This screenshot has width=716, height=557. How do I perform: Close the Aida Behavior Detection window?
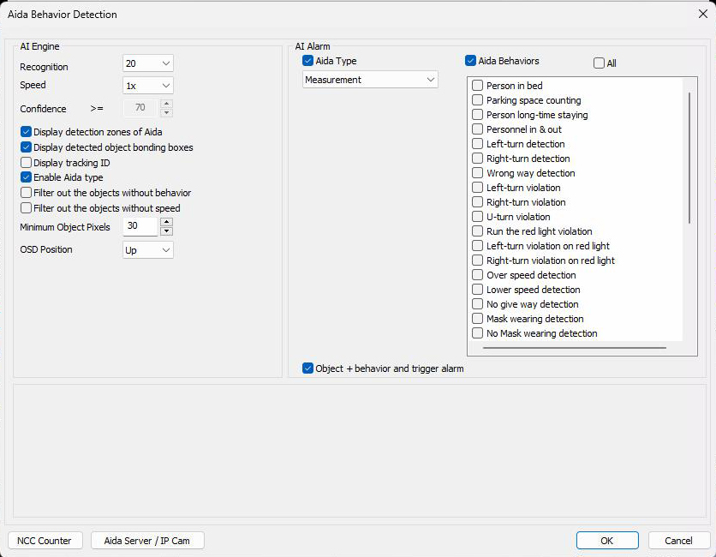pos(703,15)
